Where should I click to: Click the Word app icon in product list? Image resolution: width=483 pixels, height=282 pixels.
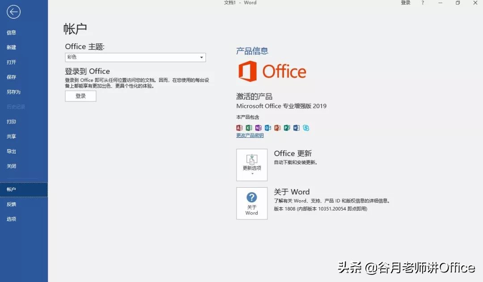297,128
